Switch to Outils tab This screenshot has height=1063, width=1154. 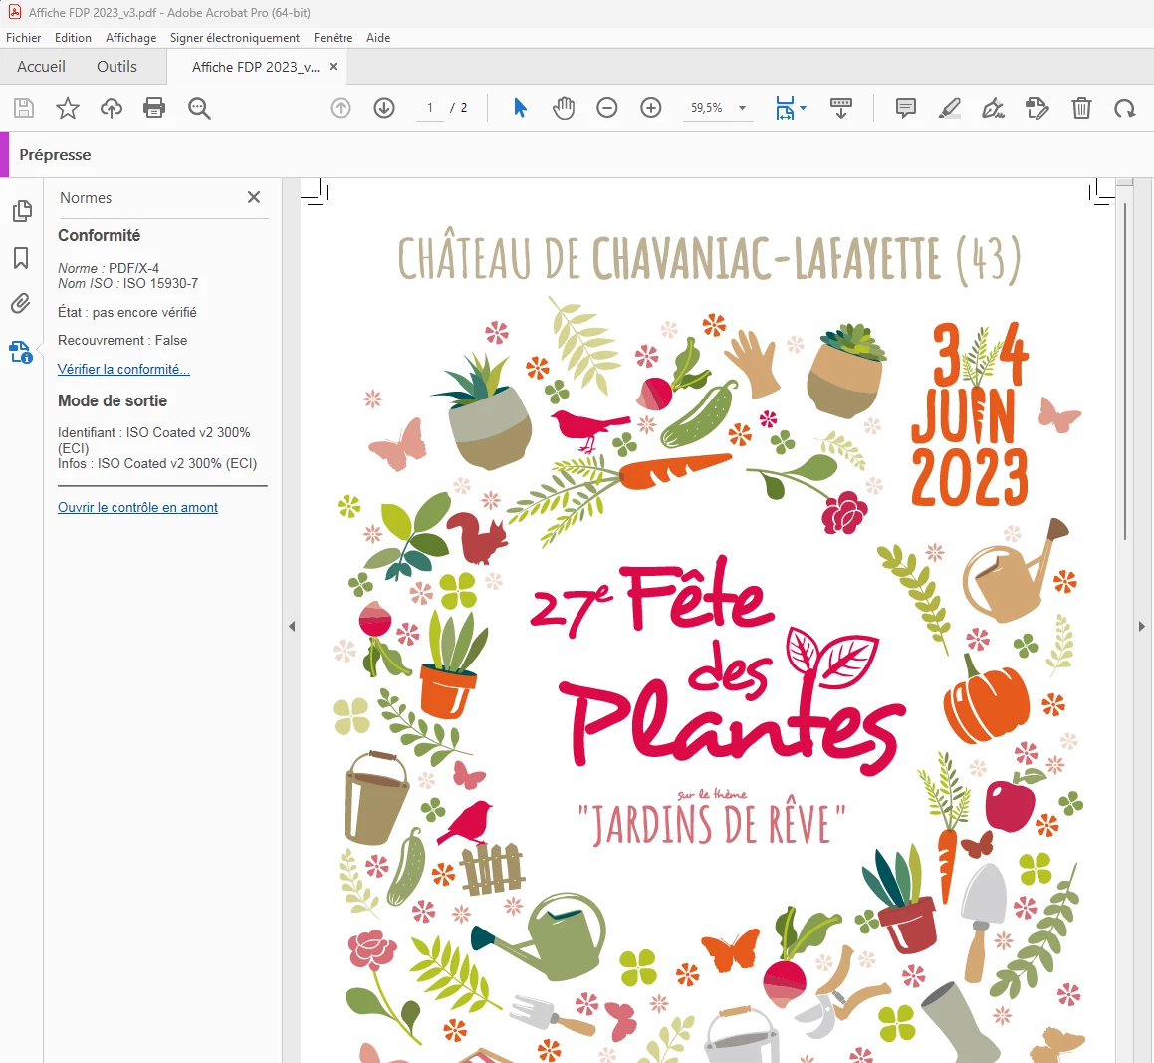(117, 67)
